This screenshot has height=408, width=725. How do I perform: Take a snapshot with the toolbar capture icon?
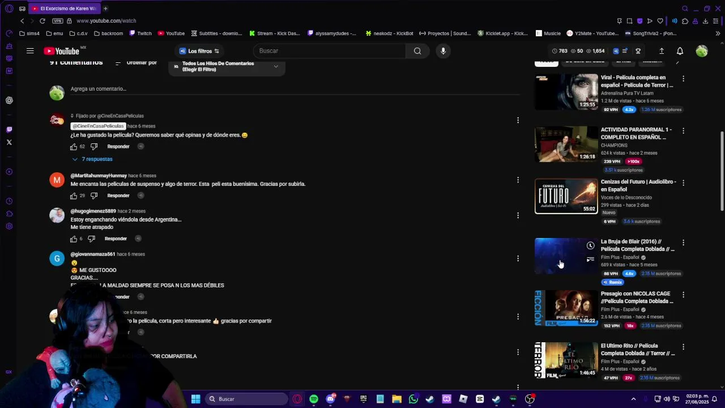(629, 21)
